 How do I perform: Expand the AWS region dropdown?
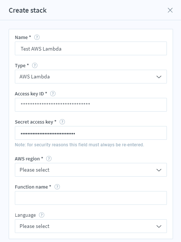(x=91, y=170)
